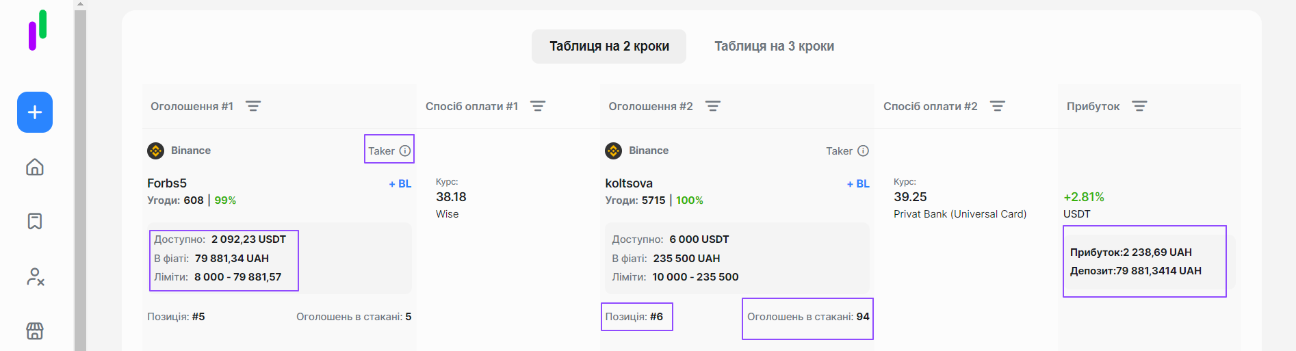Open the home icon in sidebar
The width and height of the screenshot is (1296, 351).
[x=35, y=167]
